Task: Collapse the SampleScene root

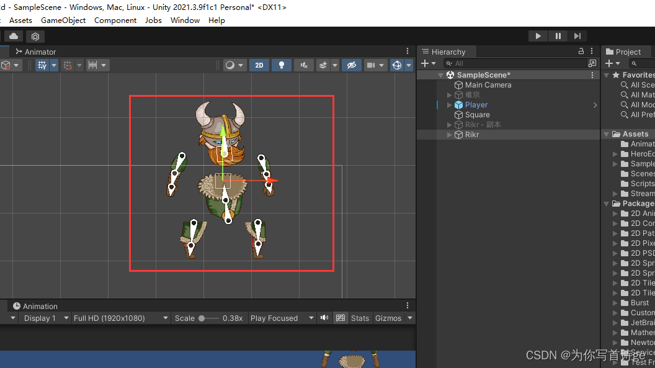Action: (x=440, y=75)
